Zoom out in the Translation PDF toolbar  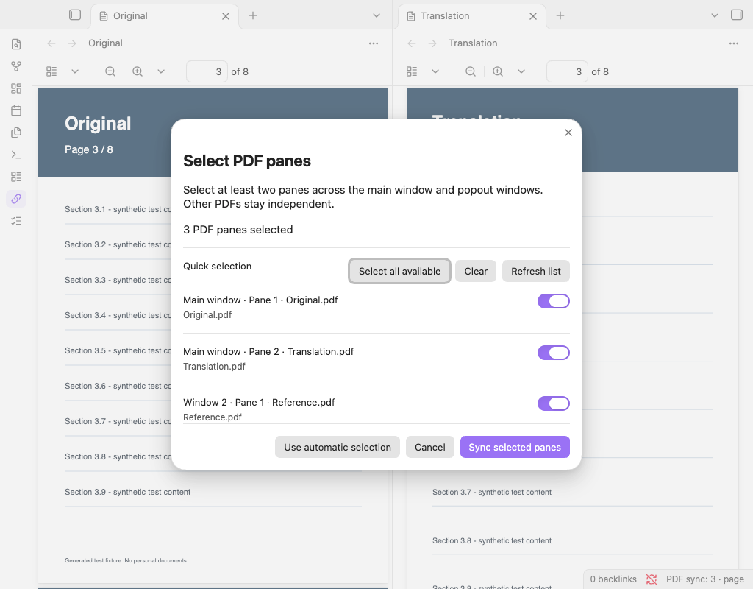(471, 71)
